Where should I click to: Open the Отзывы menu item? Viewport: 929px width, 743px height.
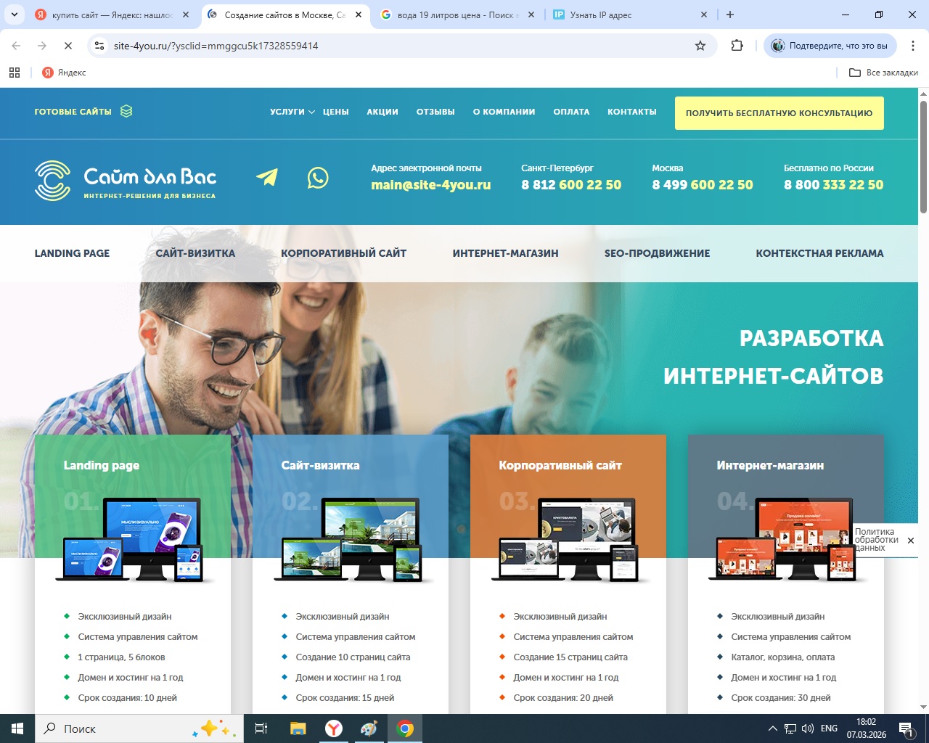coord(435,112)
